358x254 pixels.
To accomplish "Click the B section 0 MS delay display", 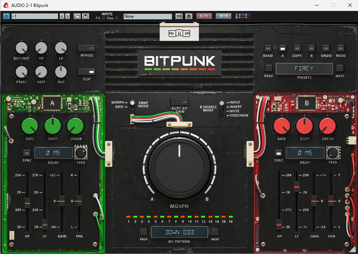I will [305, 153].
